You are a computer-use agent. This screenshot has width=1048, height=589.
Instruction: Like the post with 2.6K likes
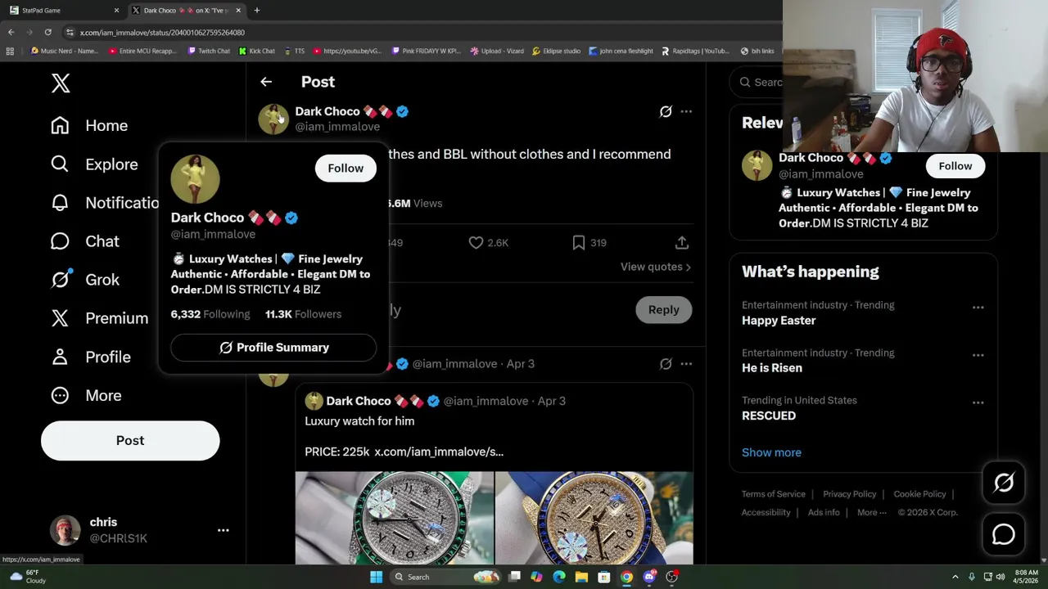[x=488, y=242]
